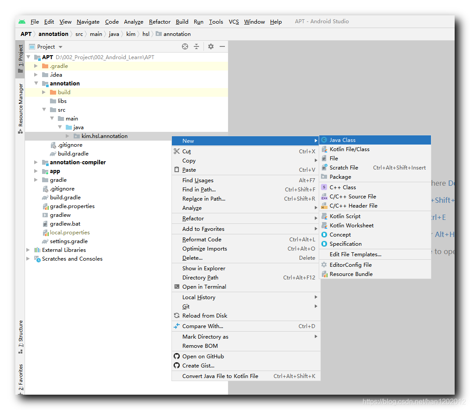Screen dimensions: 470x410
Task: Click the Specification icon
Action: point(324,244)
